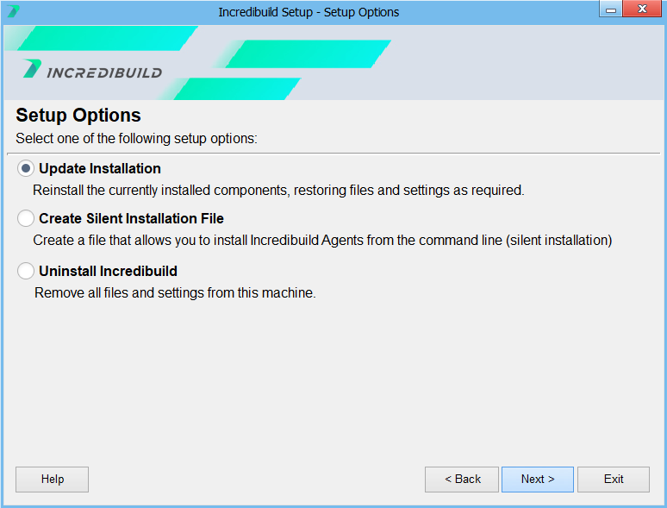Click the bold 'Update Installation' label text

coord(100,169)
